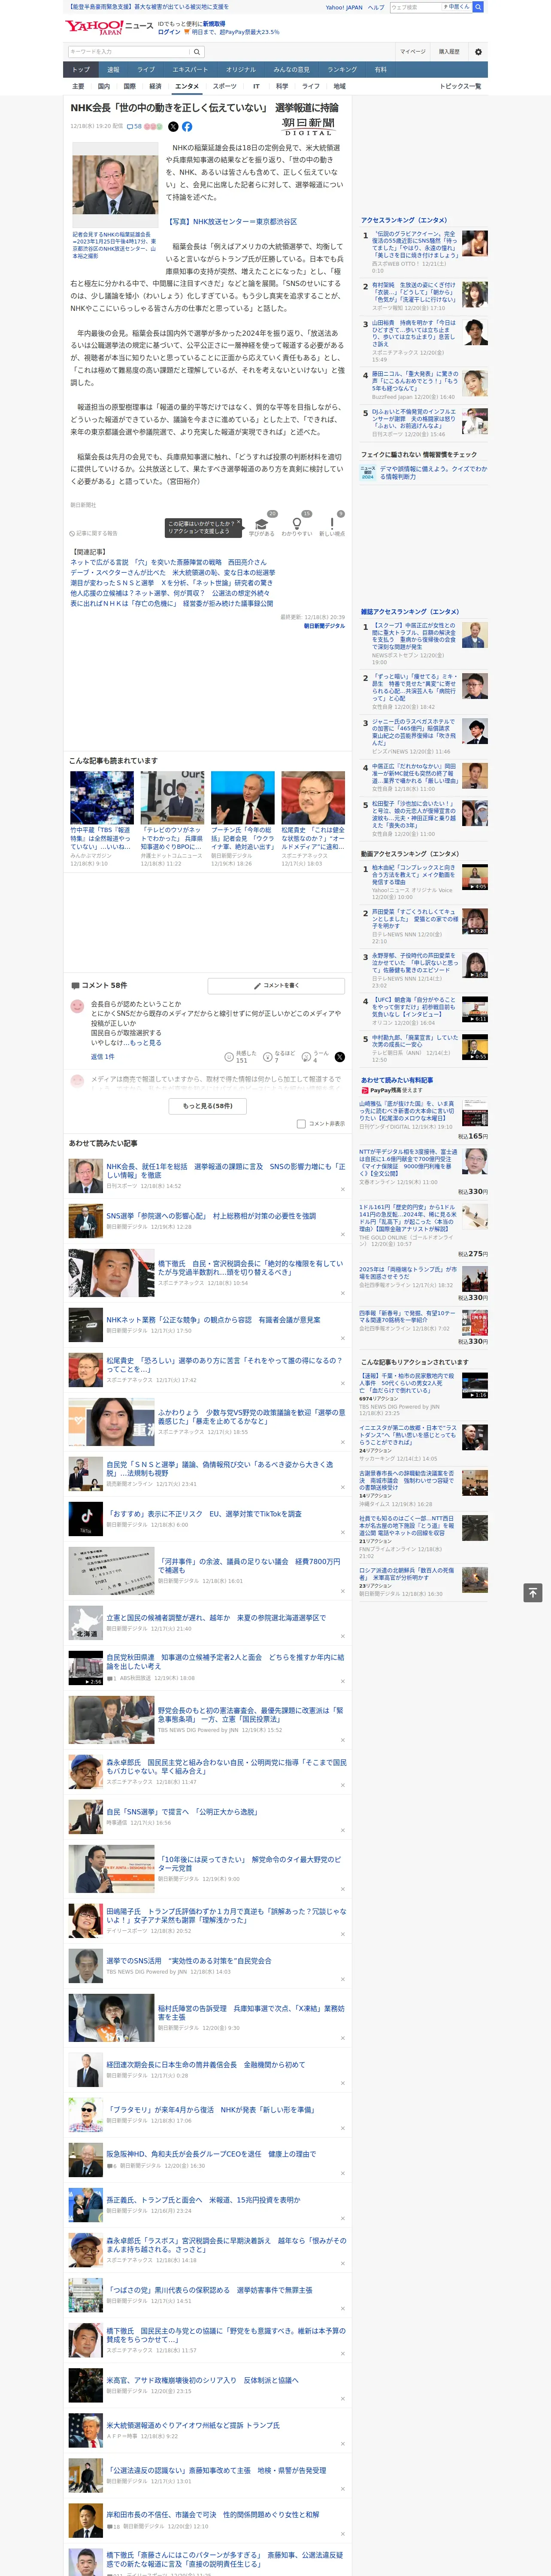551x2576 pixels.
Task: Click the ログイン link
Action: [x=169, y=32]
